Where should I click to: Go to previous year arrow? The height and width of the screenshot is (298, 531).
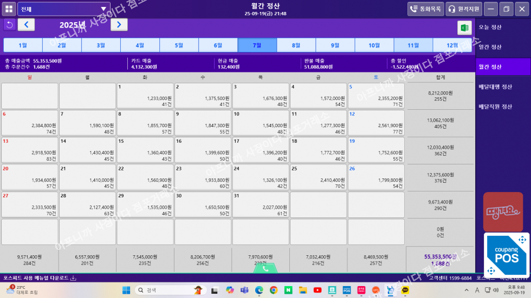[26, 24]
